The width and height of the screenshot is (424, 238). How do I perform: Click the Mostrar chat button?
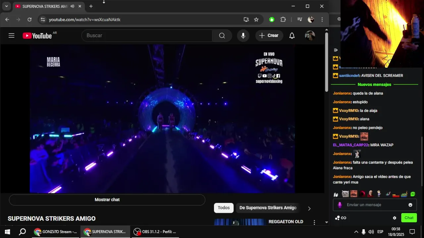click(x=107, y=200)
